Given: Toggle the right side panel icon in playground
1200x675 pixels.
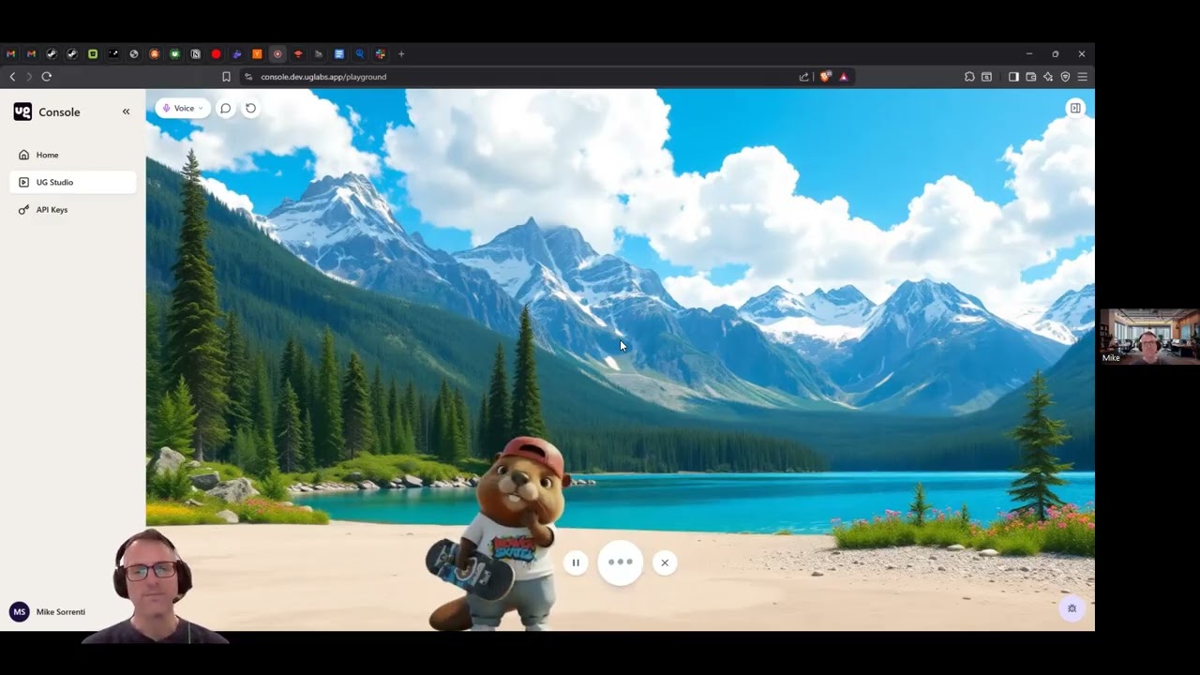Looking at the screenshot, I should [x=1075, y=108].
